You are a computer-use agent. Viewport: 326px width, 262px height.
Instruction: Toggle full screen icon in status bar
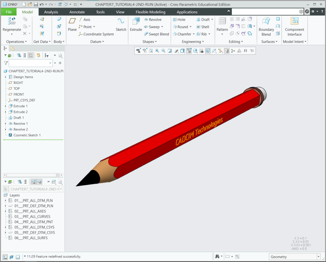(x=18, y=257)
